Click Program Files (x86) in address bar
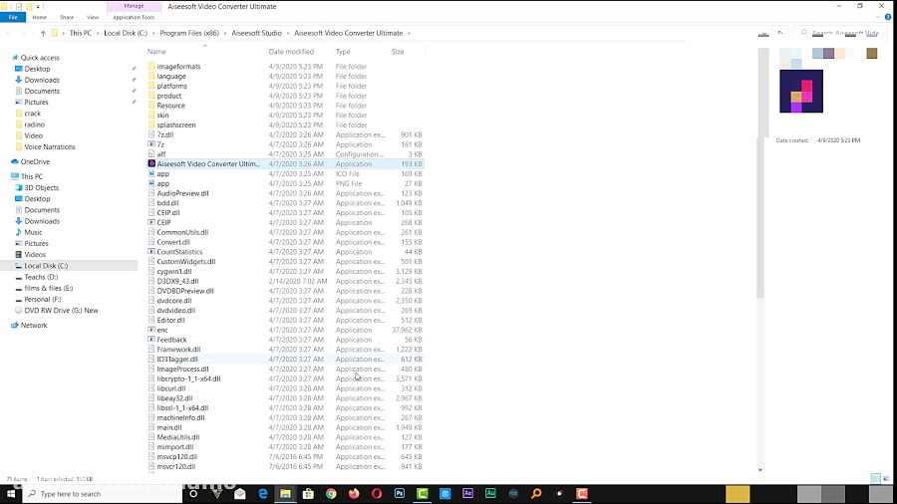Screen dimensions: 897x504 (x=189, y=33)
